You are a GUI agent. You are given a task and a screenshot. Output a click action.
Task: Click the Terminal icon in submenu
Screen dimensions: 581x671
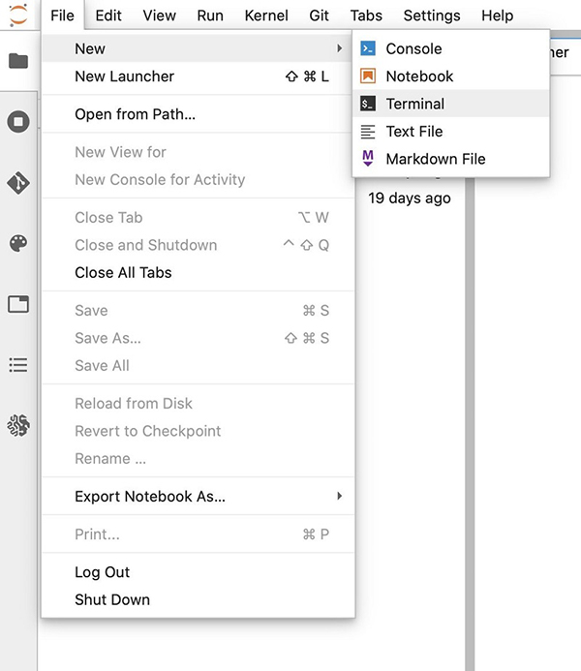point(368,104)
